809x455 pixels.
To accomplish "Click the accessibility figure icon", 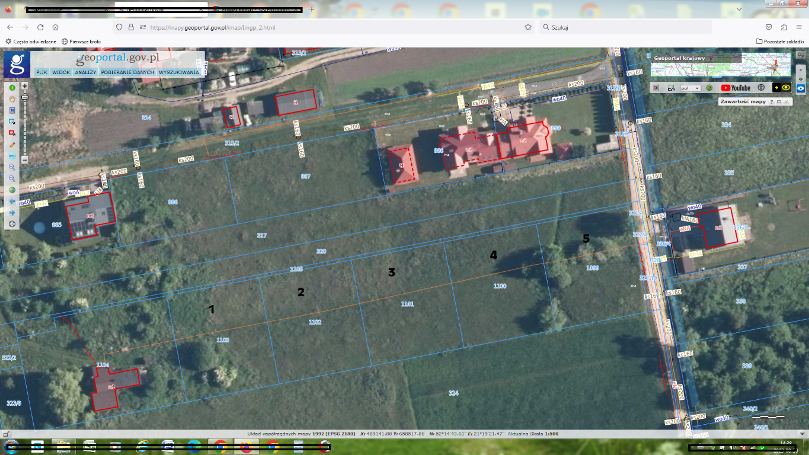I will (761, 88).
